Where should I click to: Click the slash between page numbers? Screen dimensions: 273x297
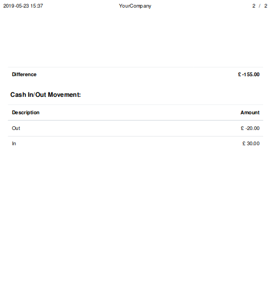(x=259, y=6)
